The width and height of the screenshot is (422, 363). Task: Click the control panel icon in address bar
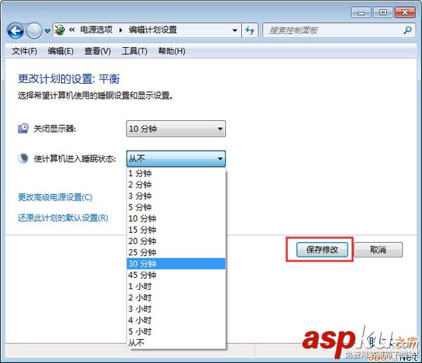(60, 30)
